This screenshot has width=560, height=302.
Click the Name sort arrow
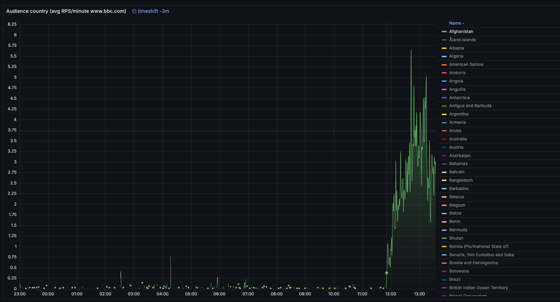pyautogui.click(x=463, y=24)
